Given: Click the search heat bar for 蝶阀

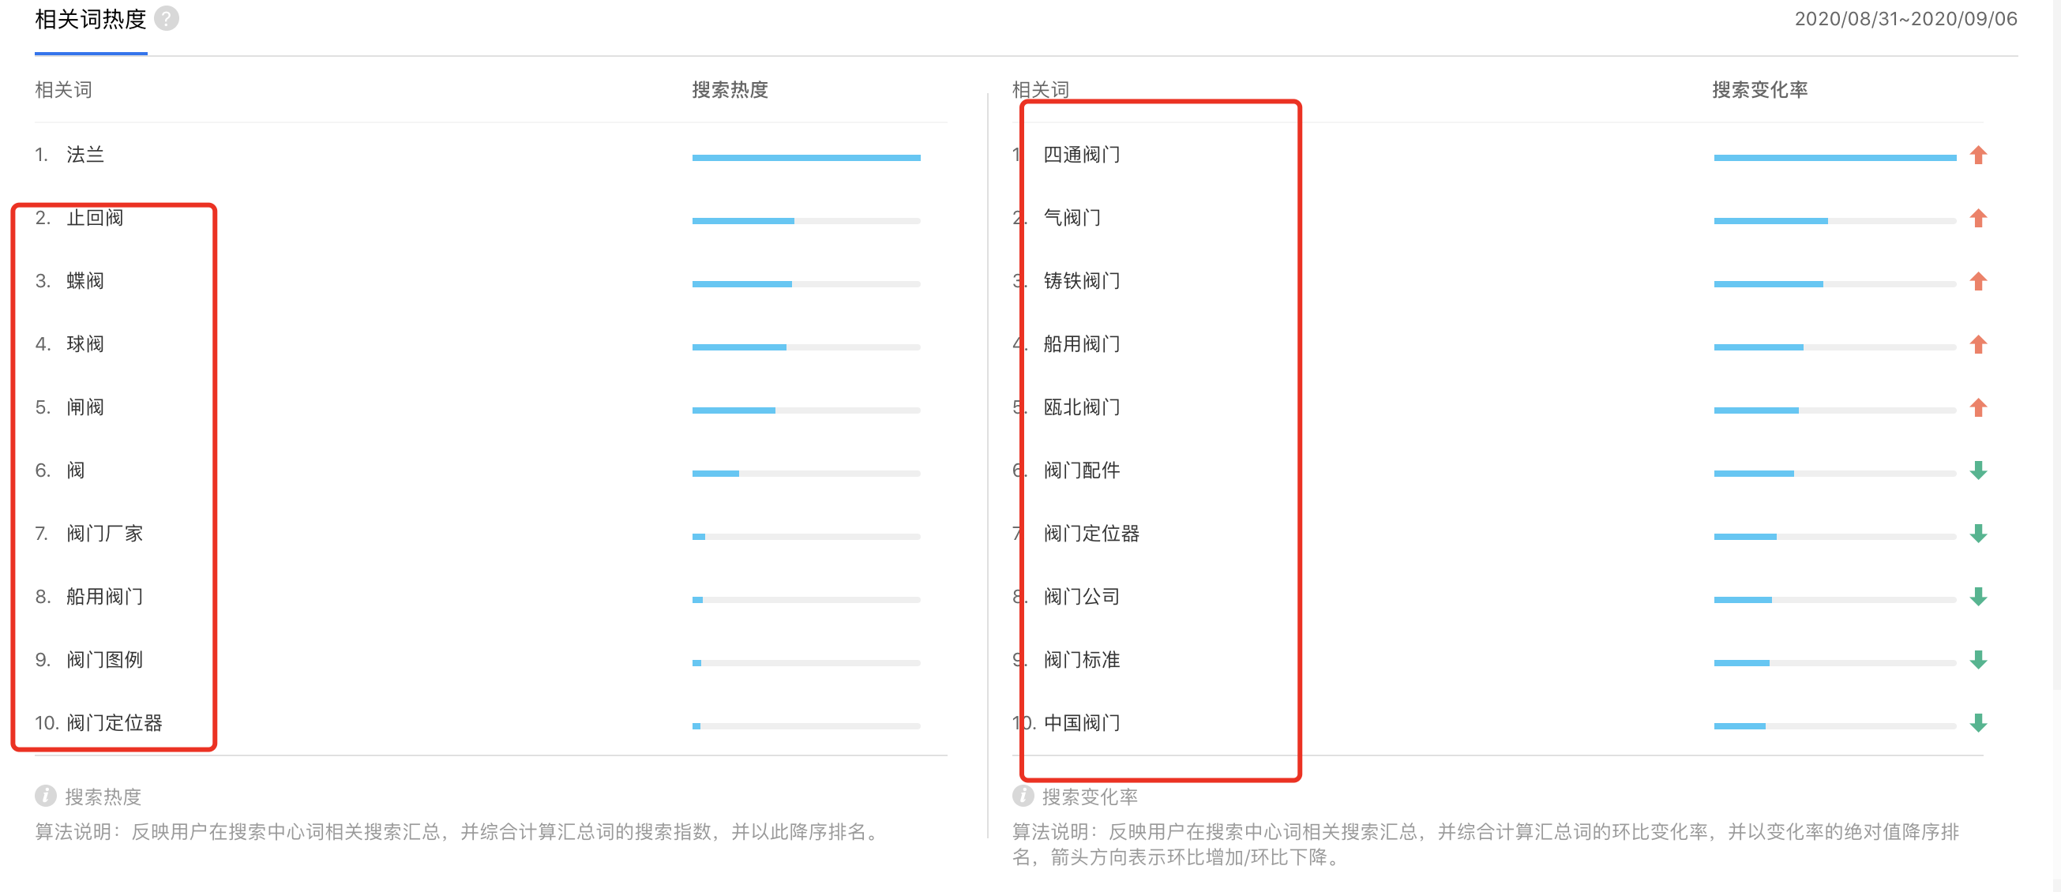Looking at the screenshot, I should click(x=806, y=284).
